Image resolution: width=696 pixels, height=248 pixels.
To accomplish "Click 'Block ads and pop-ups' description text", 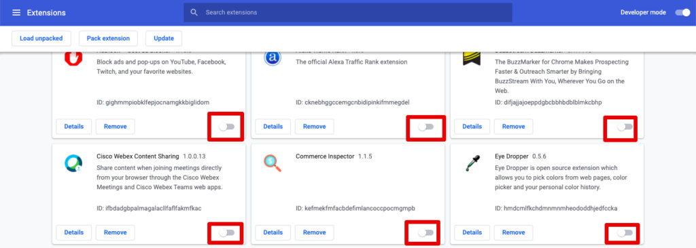I will point(162,66).
